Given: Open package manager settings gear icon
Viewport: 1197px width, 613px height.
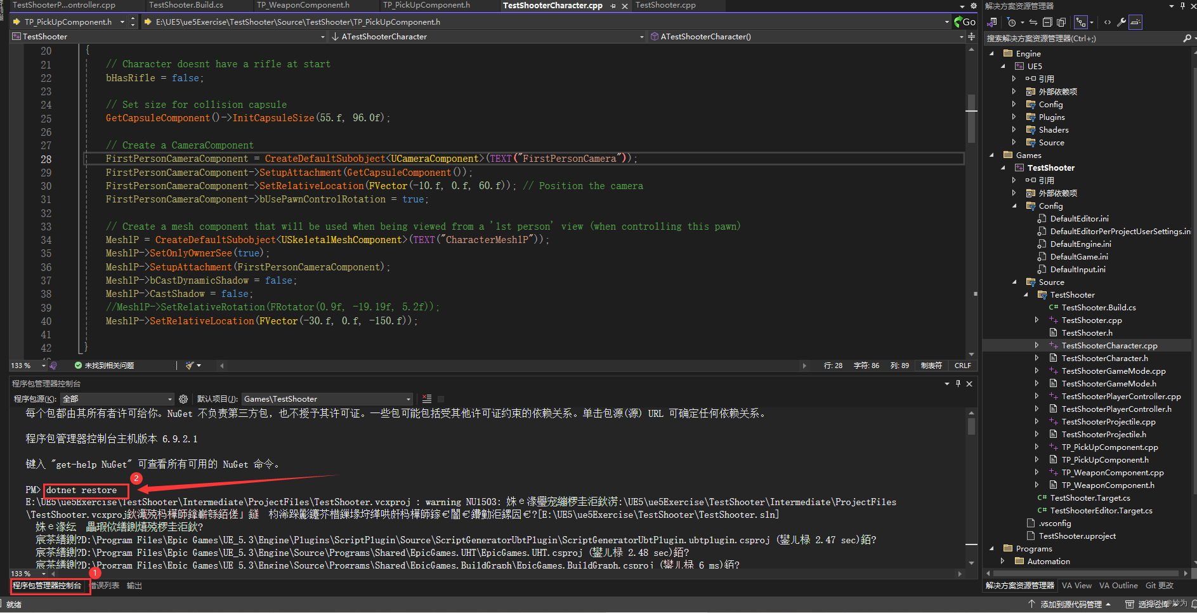Looking at the screenshot, I should pos(183,399).
